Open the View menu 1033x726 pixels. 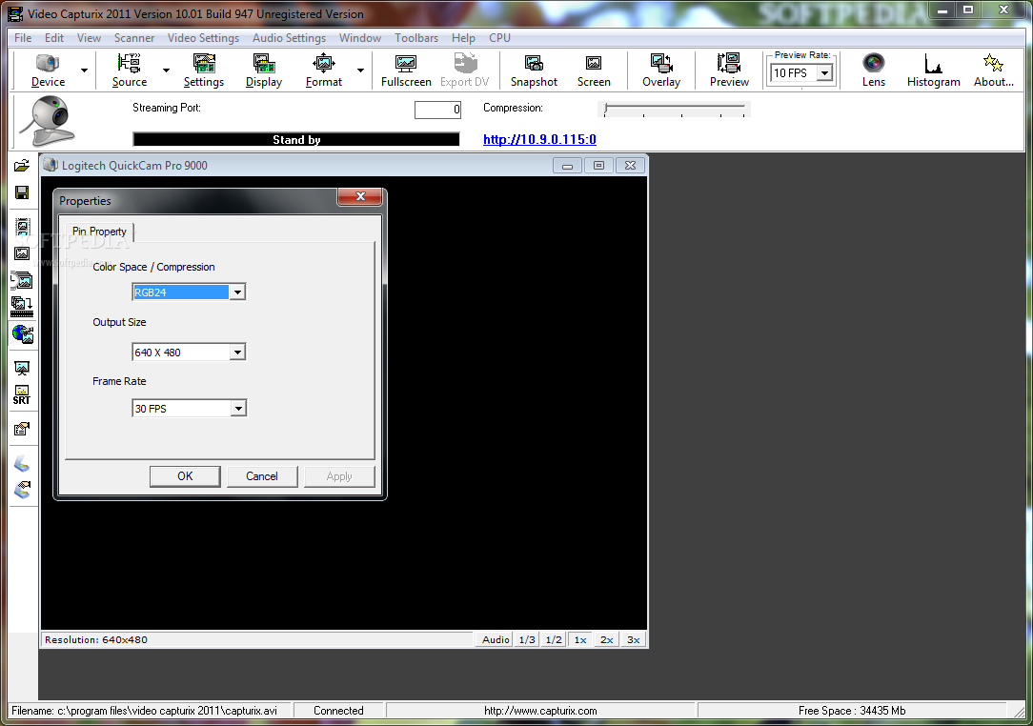[89, 38]
